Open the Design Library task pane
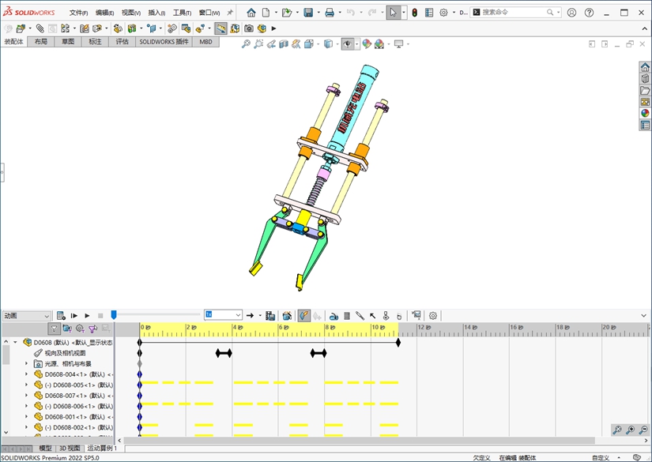The width and height of the screenshot is (652, 462). [x=645, y=79]
